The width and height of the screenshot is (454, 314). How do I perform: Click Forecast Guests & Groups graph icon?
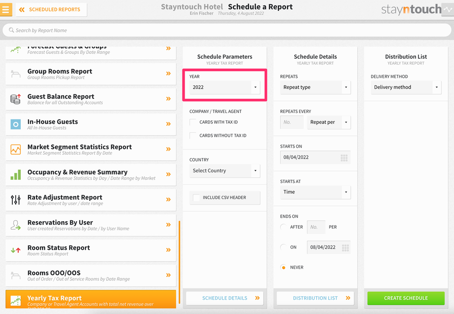click(x=16, y=49)
